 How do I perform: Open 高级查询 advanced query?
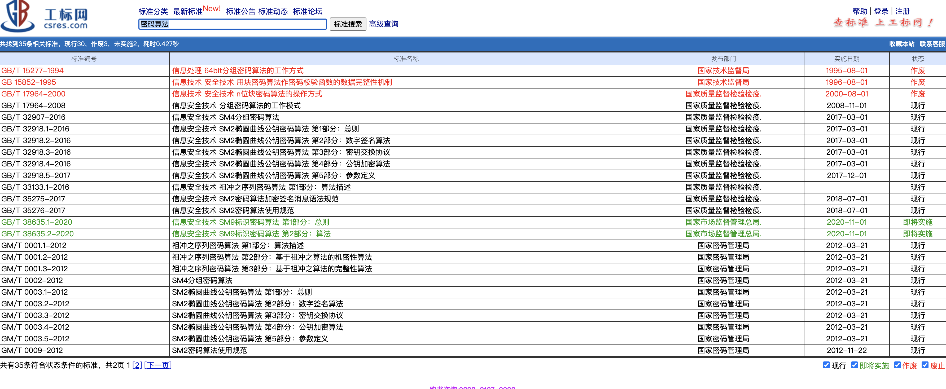coord(383,24)
